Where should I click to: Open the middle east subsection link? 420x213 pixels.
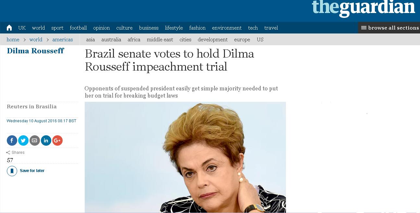pyautogui.click(x=160, y=40)
